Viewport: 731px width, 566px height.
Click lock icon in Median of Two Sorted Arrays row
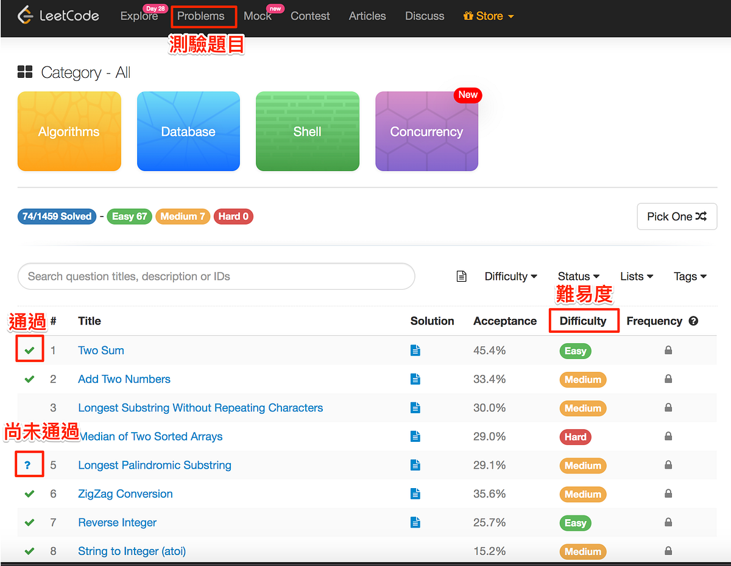[668, 436]
